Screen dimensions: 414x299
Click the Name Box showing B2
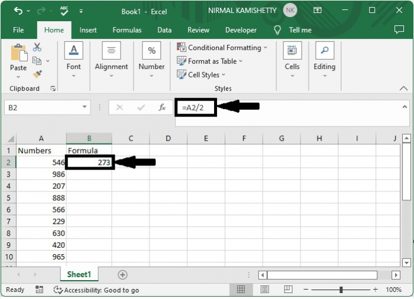[x=42, y=108]
